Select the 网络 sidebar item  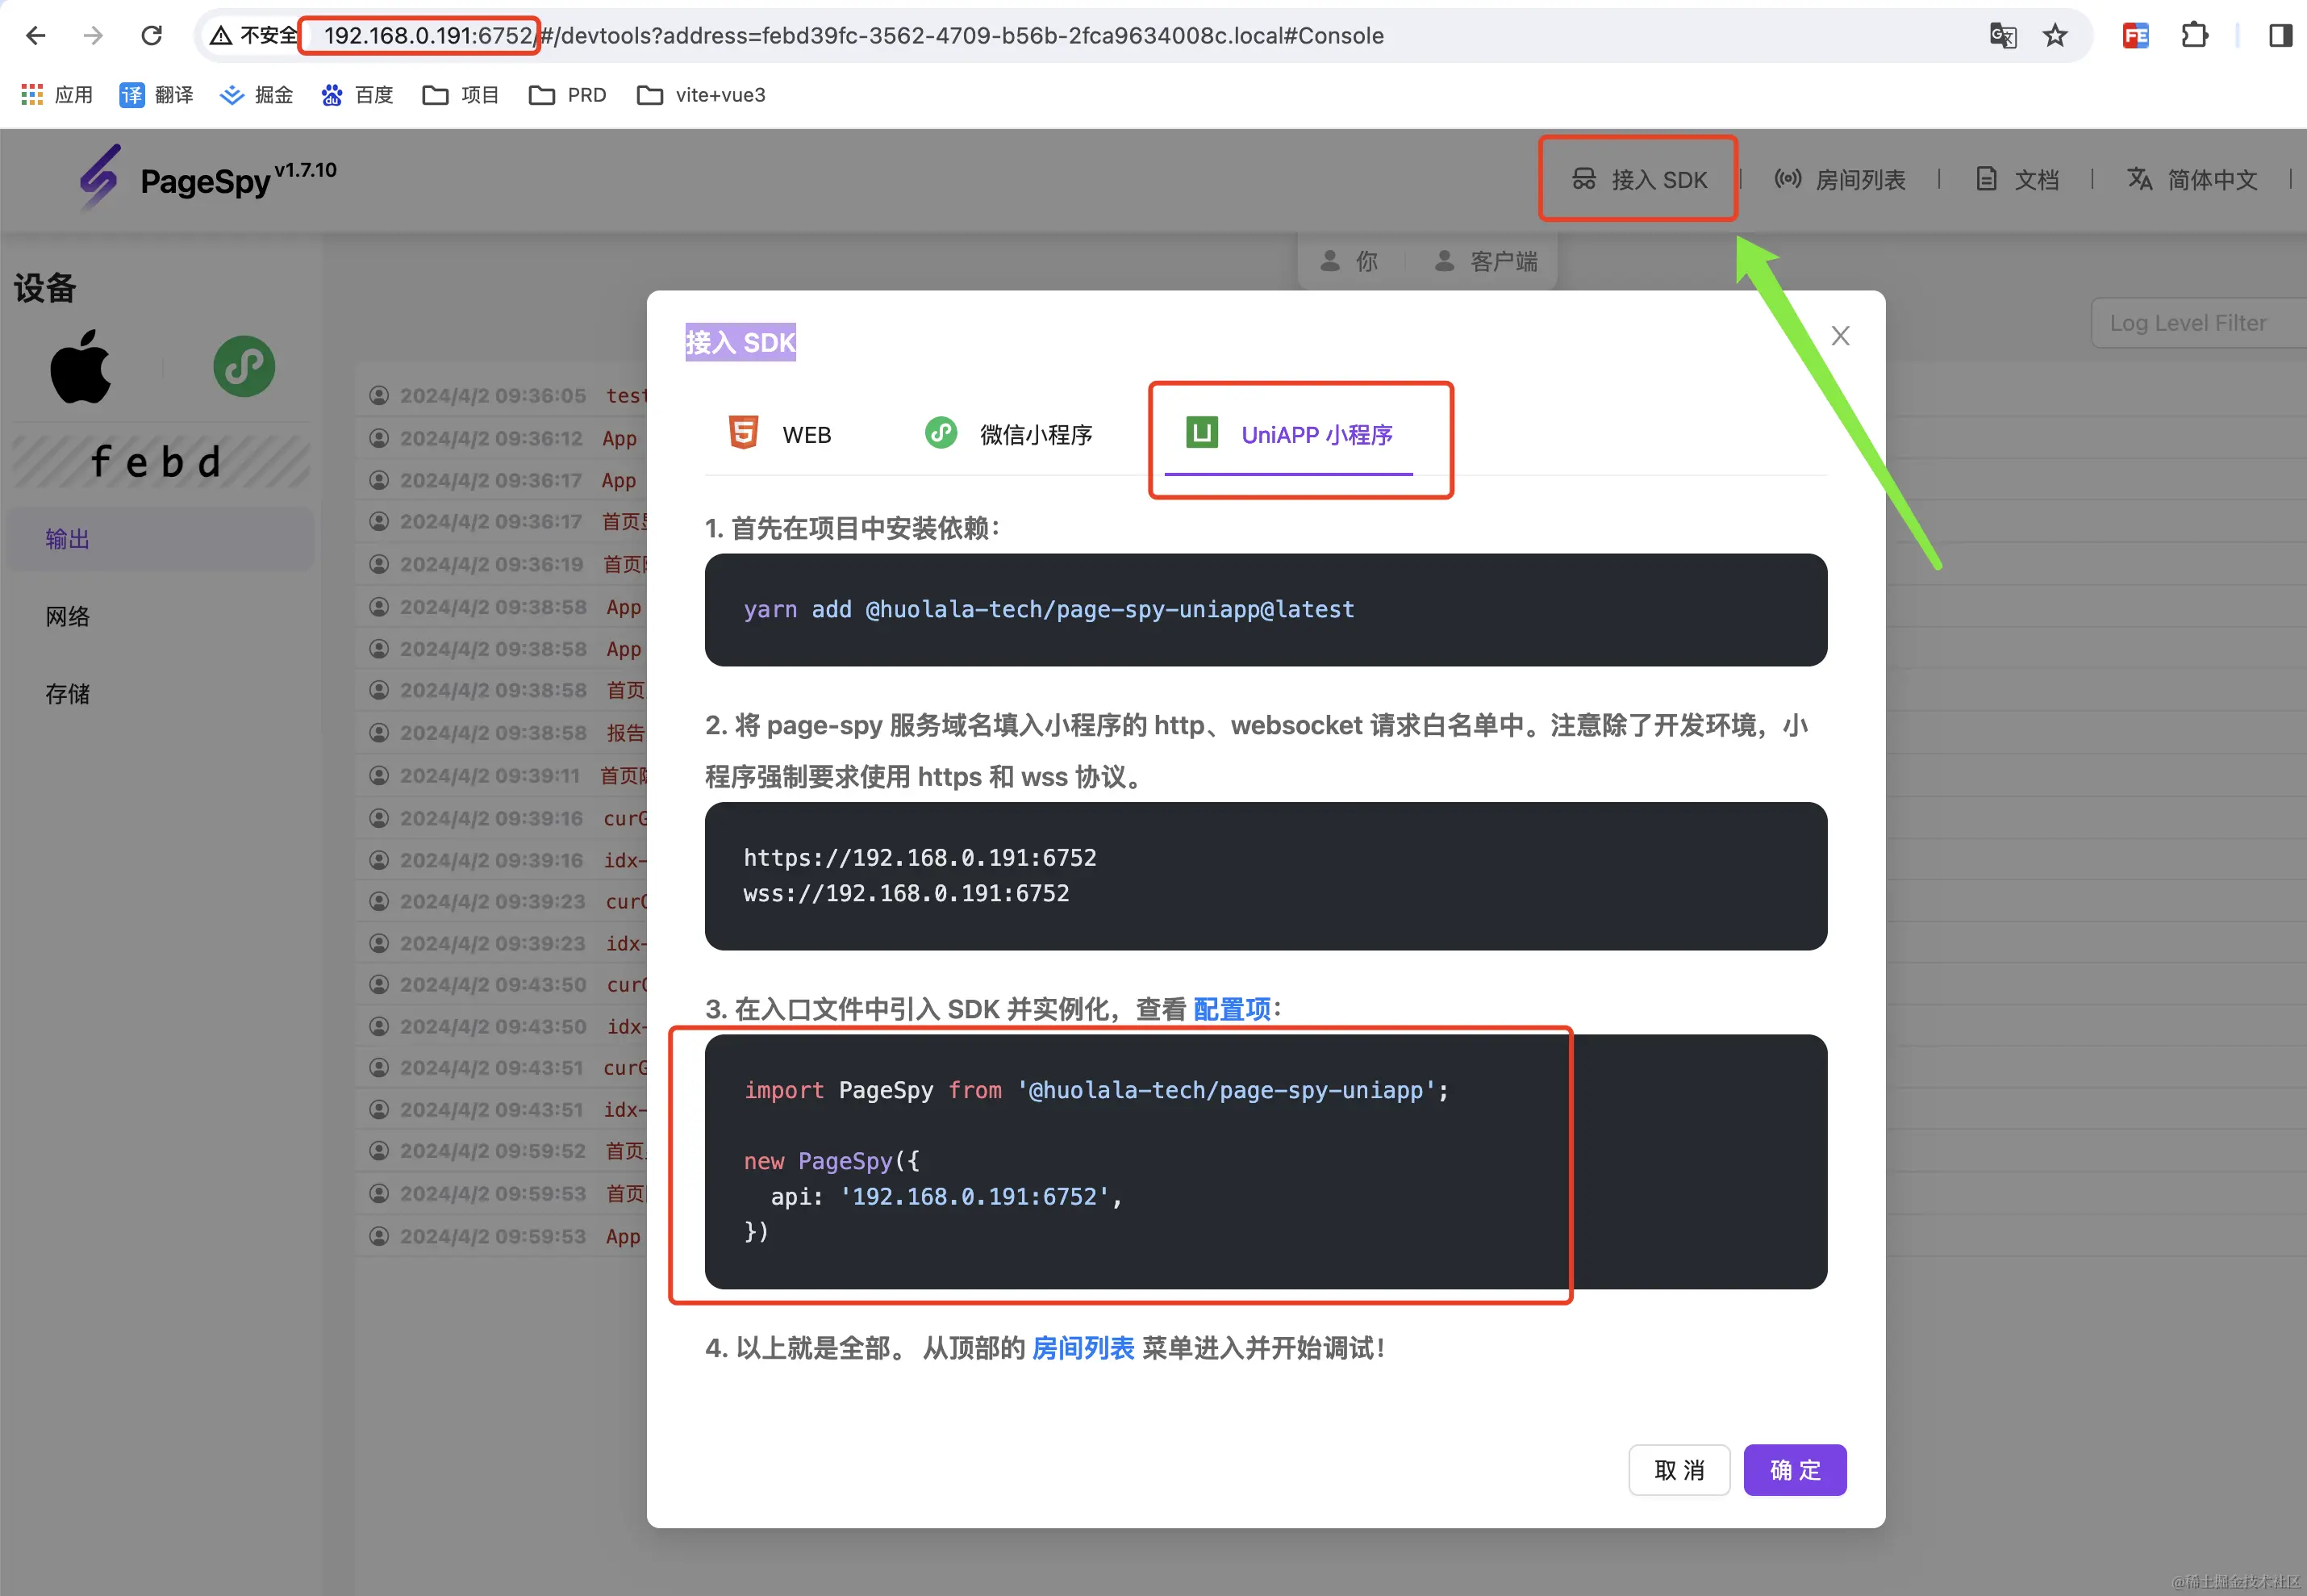[160, 617]
